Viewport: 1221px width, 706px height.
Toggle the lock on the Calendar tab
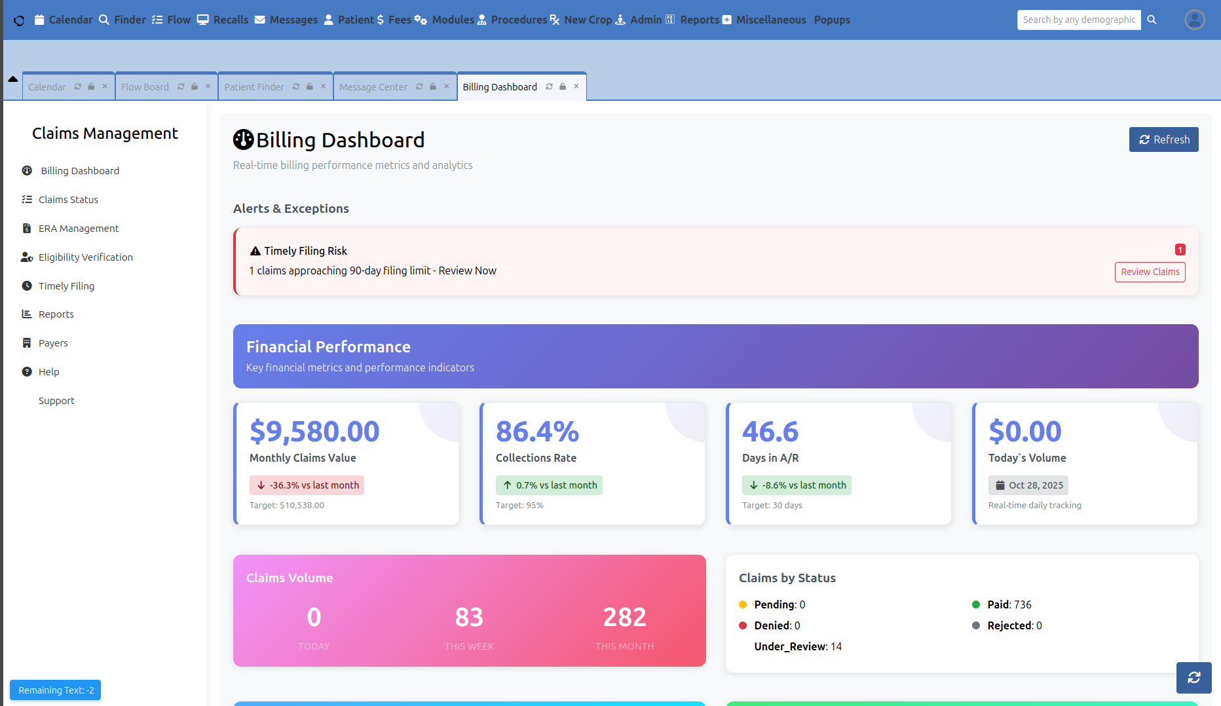pos(91,86)
